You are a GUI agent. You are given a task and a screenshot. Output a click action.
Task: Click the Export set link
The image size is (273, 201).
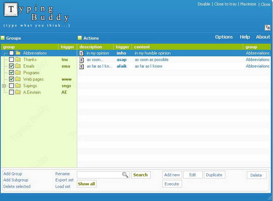[x=64, y=180]
